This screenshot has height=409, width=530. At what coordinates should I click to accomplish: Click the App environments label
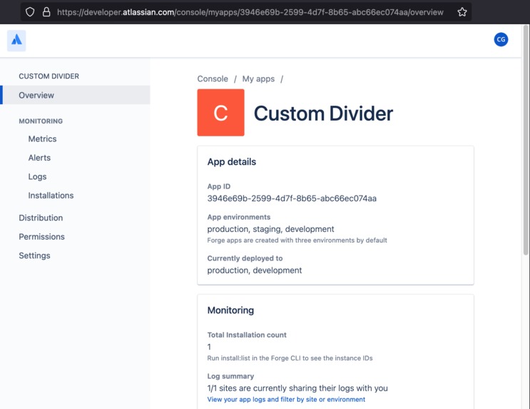tap(239, 217)
